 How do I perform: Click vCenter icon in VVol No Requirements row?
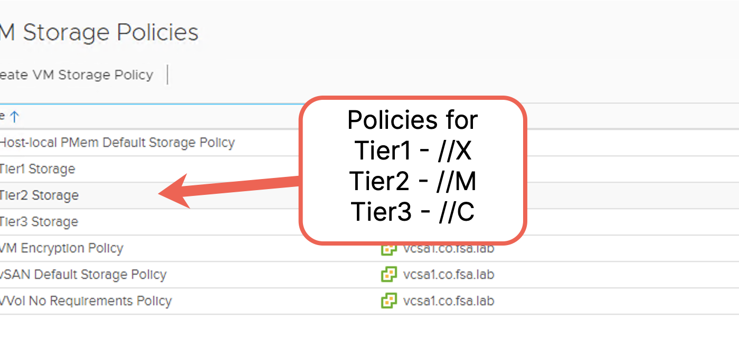pos(389,301)
